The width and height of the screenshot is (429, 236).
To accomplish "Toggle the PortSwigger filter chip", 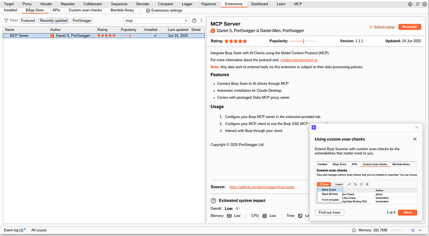I will [82, 20].
